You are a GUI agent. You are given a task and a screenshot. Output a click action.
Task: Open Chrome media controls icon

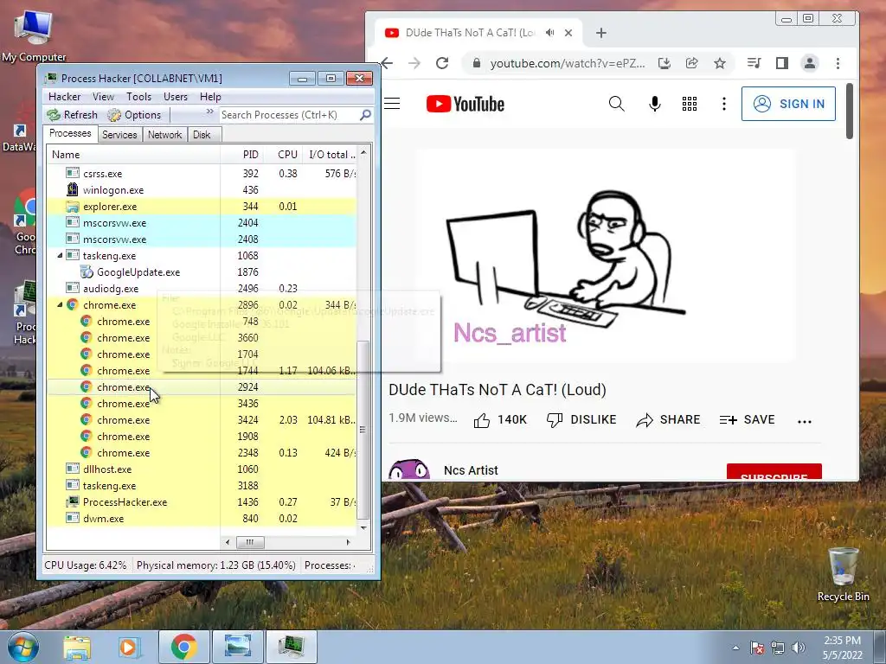[x=754, y=63]
